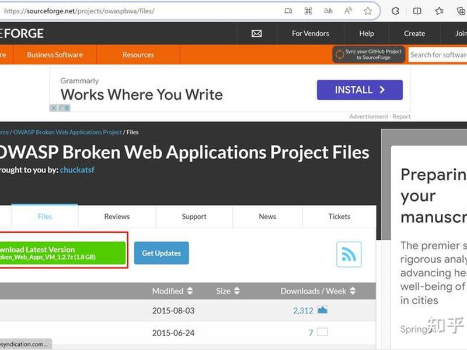This screenshot has width=467, height=350.
Task: Click the Search for software field
Action: (437, 55)
